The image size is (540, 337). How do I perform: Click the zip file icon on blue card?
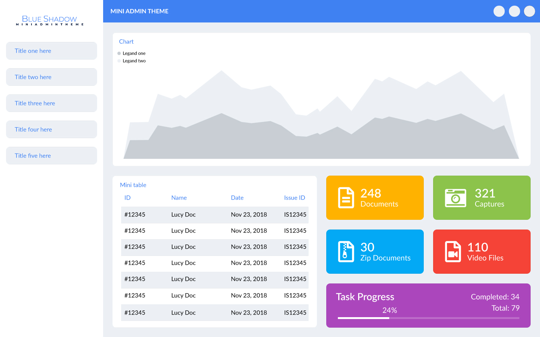click(346, 252)
